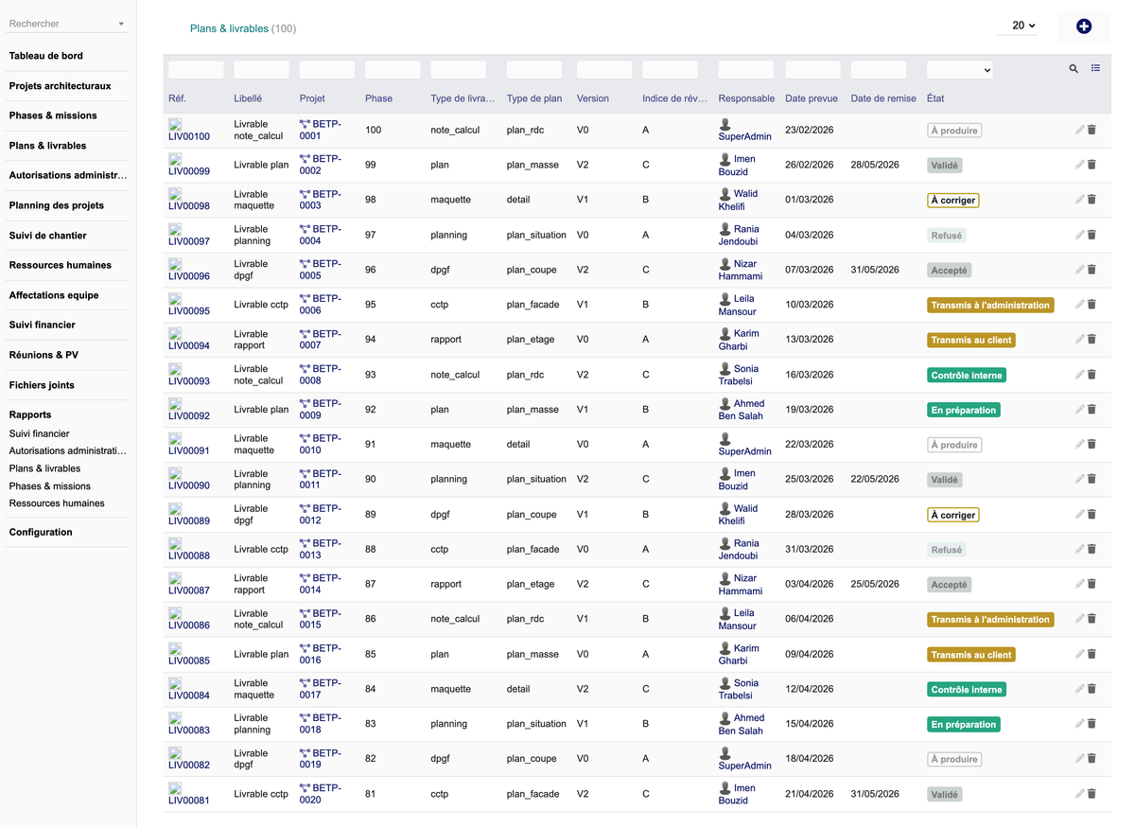The height and width of the screenshot is (828, 1135).
Task: Click the 'En préparation' badge in LIV00092 row
Action: 964,410
